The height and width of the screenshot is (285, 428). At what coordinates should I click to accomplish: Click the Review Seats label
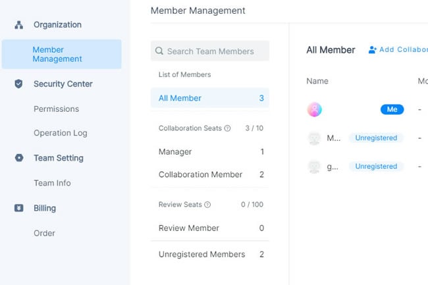(x=180, y=205)
